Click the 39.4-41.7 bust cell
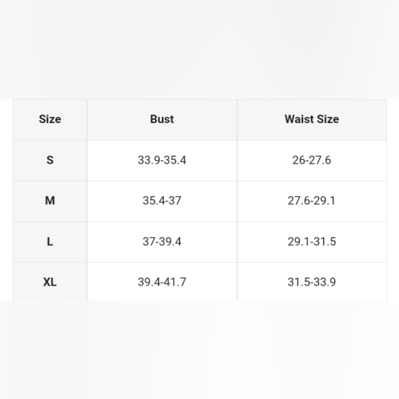The width and height of the screenshot is (399, 399). click(162, 282)
